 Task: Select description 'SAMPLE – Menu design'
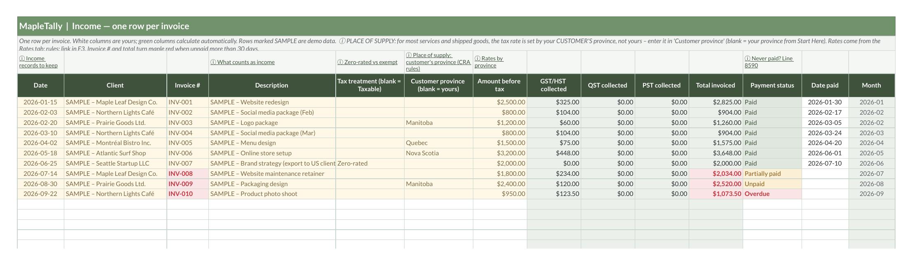point(272,143)
